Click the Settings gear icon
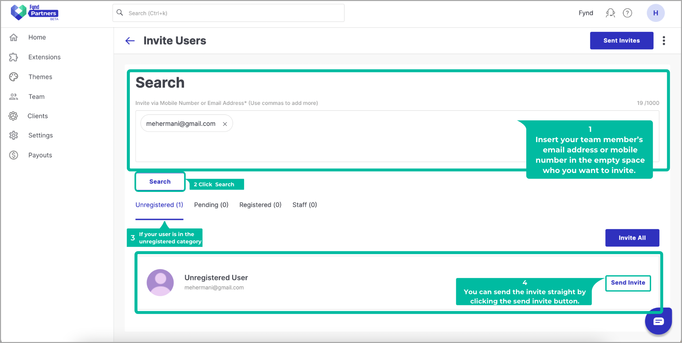 click(x=14, y=135)
